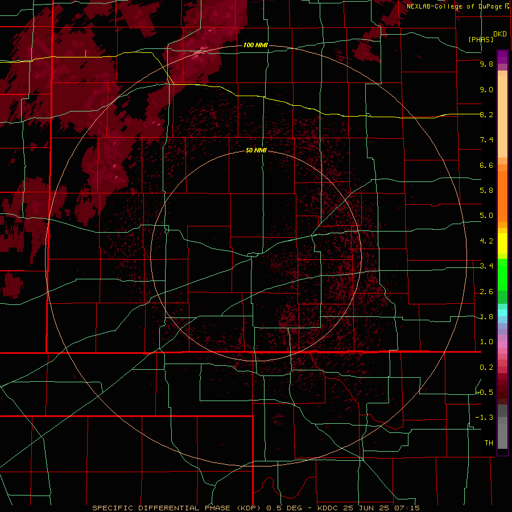Click the 1.0 value on the color scale
512x512 pixels.
[486, 342]
